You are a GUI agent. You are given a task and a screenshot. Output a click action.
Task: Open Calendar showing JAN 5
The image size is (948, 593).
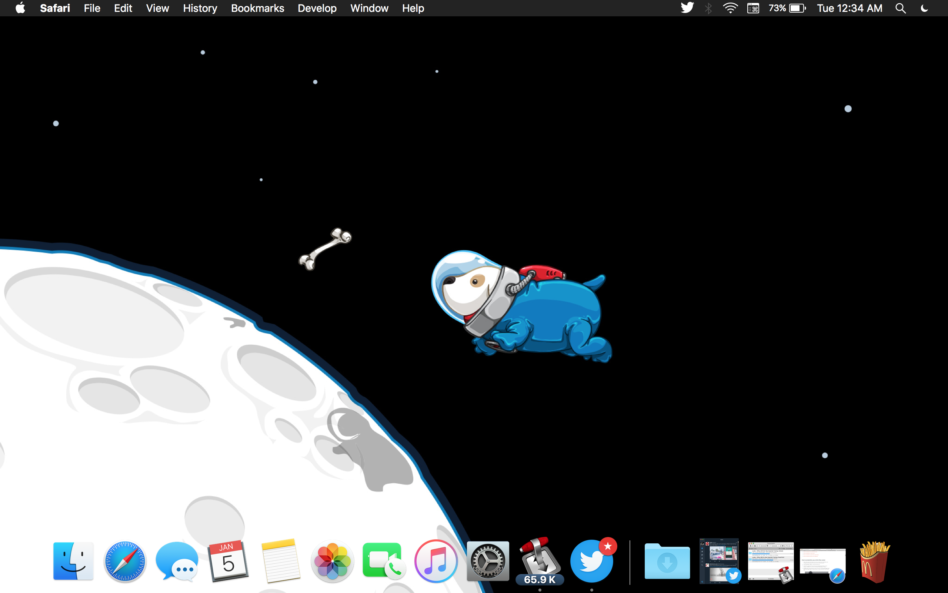point(228,560)
